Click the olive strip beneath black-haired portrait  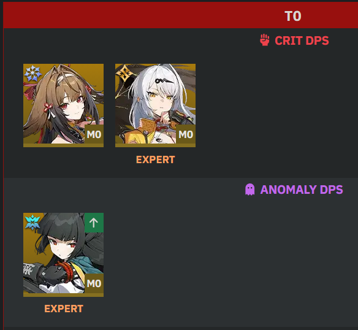click(x=63, y=295)
